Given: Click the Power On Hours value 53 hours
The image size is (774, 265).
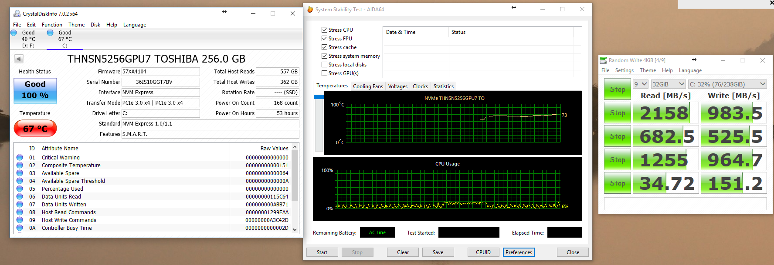Looking at the screenshot, I should coord(277,113).
